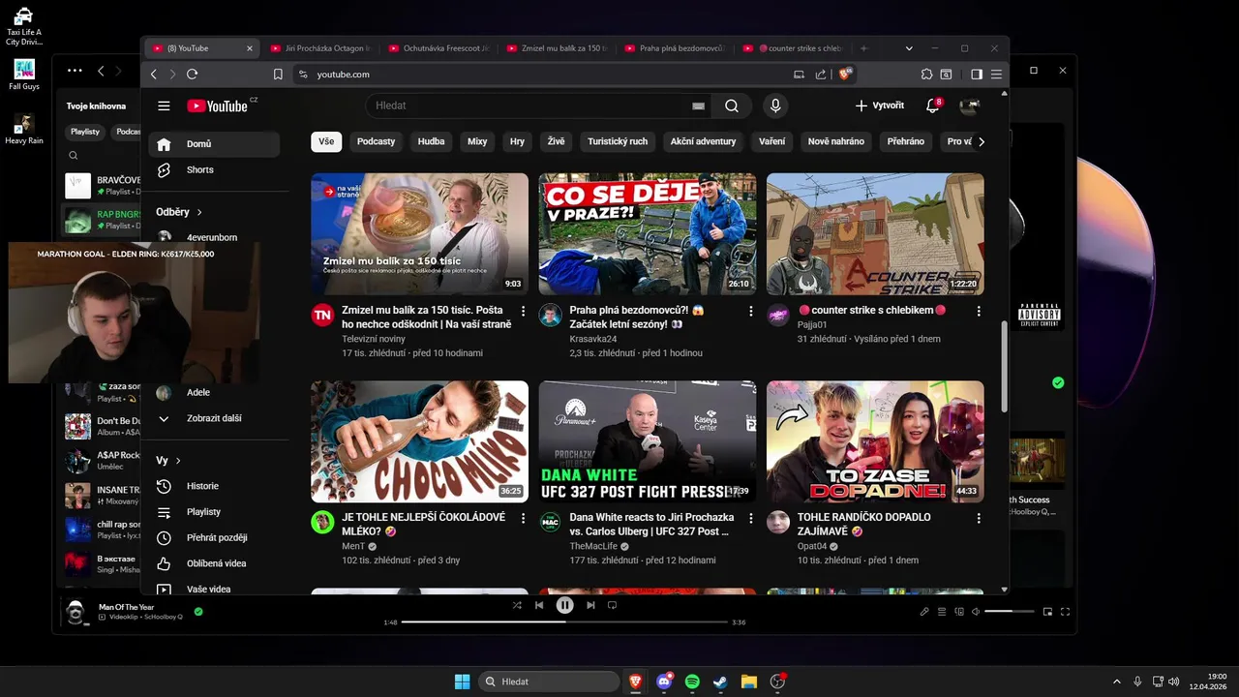The height and width of the screenshot is (697, 1239).
Task: Click the YouTube search magnifier button
Action: [732, 106]
